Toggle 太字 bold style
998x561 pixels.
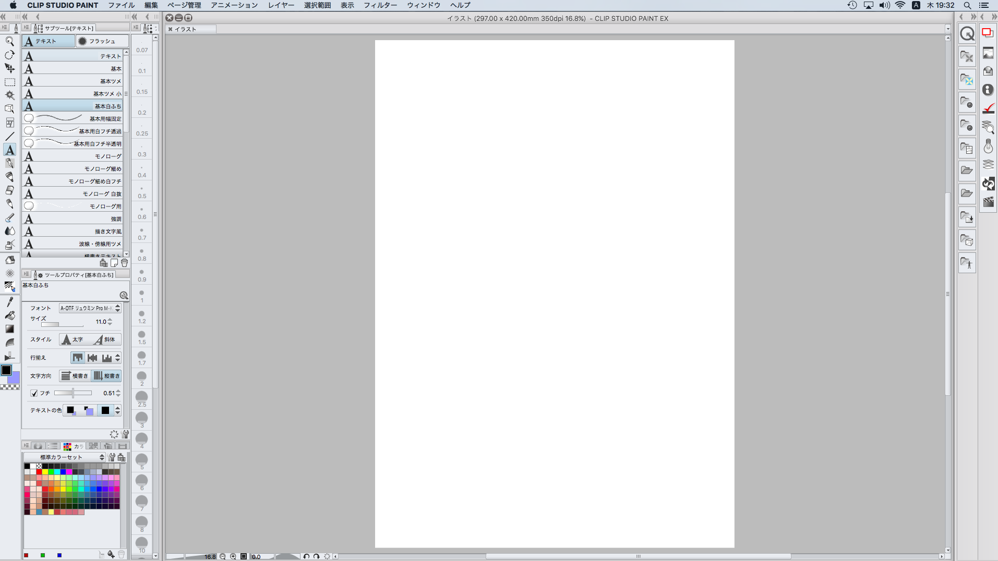pyautogui.click(x=75, y=339)
